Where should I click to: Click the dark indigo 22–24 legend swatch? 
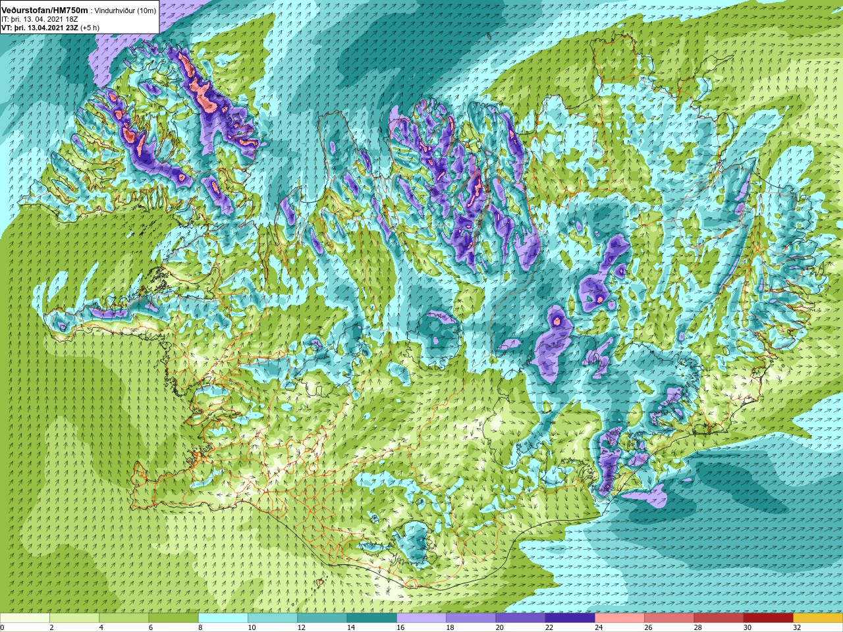tap(570, 618)
